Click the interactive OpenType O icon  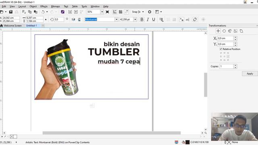pos(195,19)
